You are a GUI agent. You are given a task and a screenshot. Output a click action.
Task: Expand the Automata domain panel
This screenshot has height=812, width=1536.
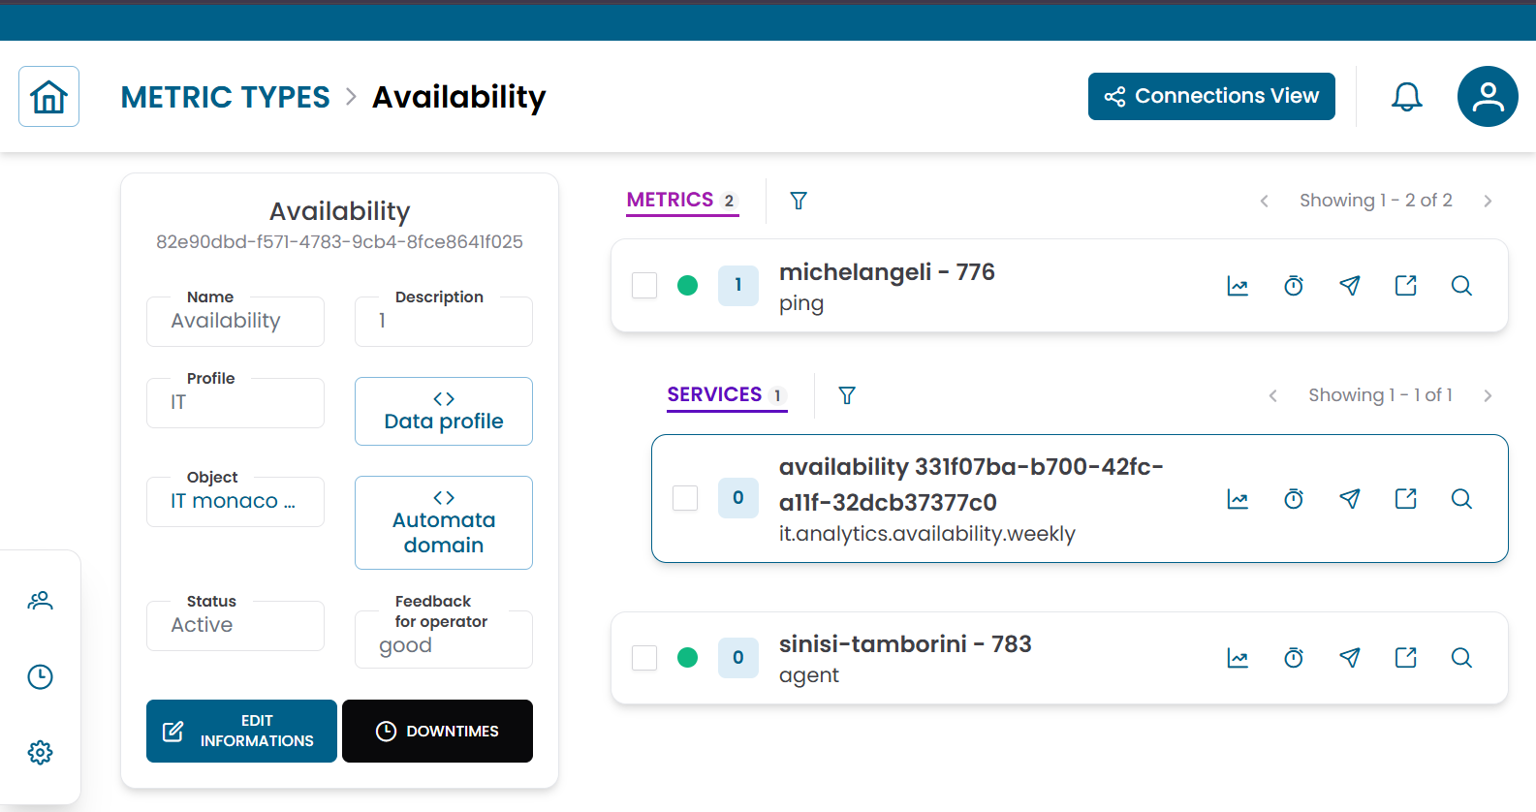(x=444, y=522)
